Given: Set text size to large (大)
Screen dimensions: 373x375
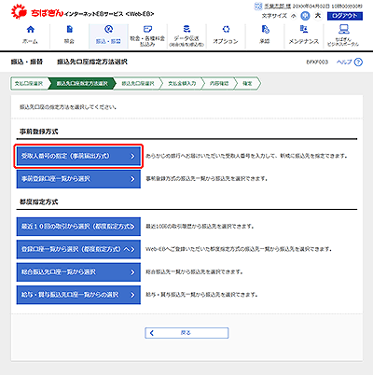Looking at the screenshot, I should point(318,16).
